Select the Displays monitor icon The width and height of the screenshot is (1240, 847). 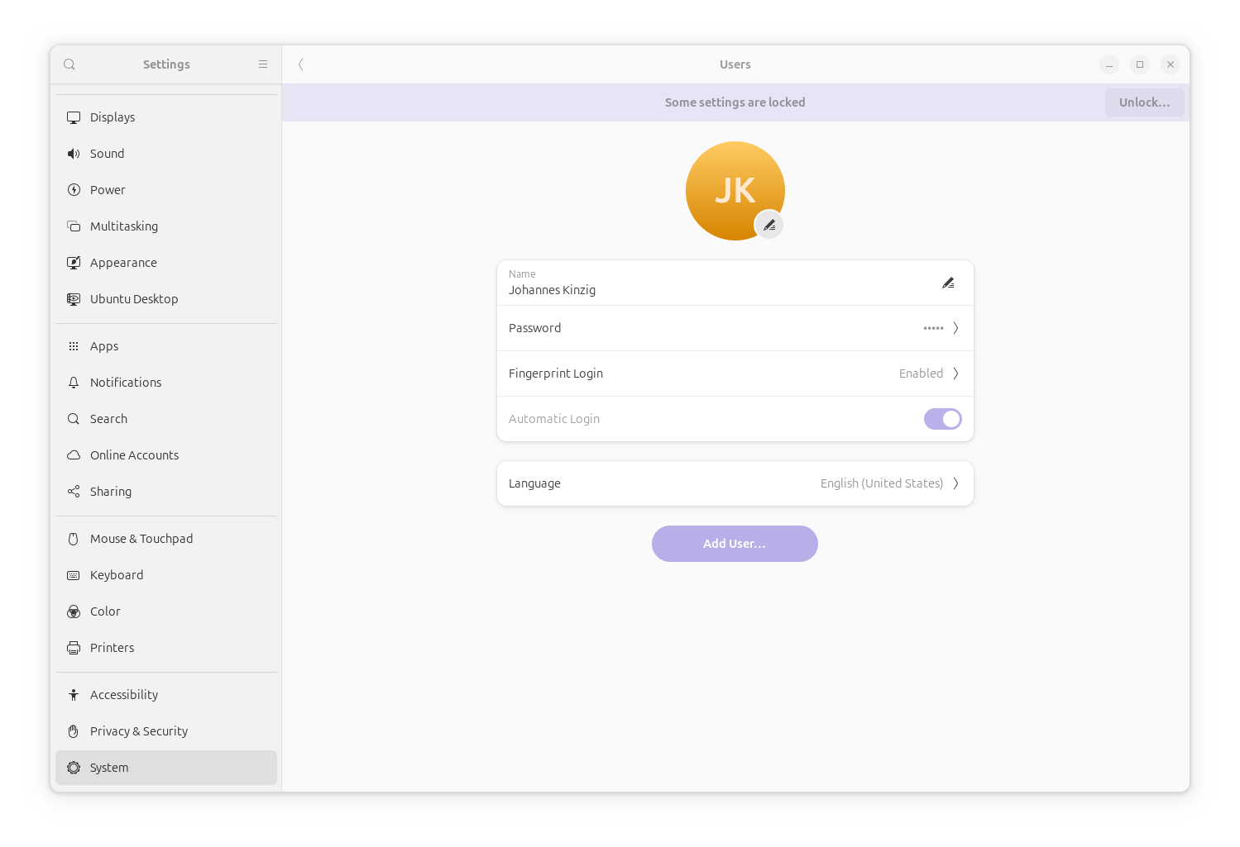click(x=74, y=117)
